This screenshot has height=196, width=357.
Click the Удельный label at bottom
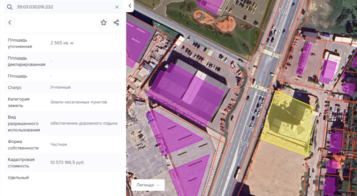(18, 178)
